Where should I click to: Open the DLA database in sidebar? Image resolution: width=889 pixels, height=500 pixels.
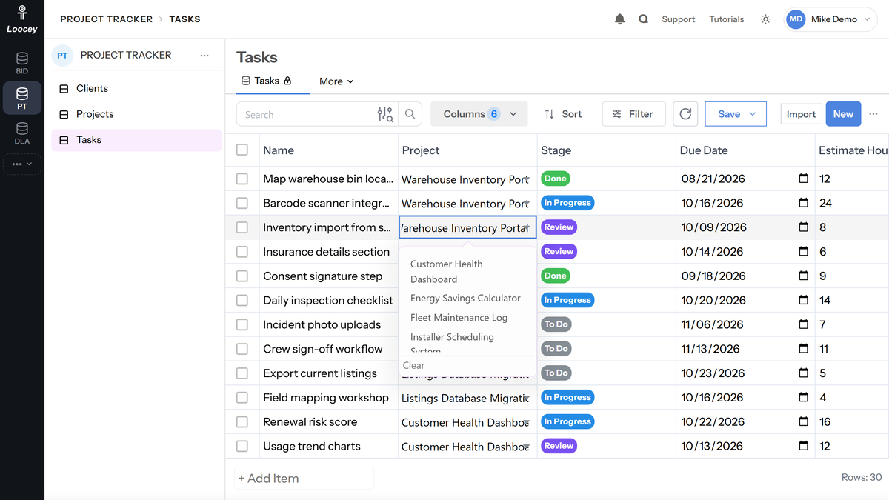(22, 133)
